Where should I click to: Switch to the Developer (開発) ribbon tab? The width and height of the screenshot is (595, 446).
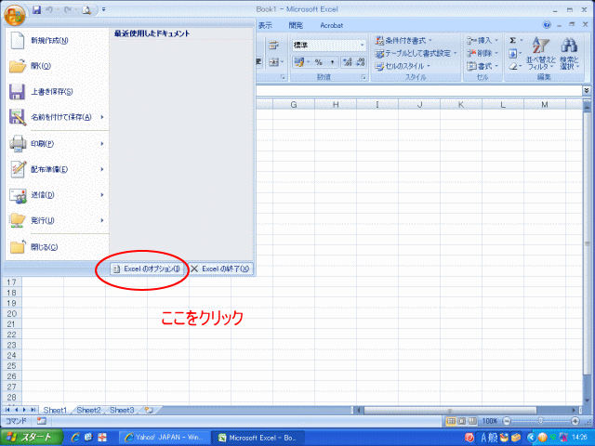coord(296,25)
